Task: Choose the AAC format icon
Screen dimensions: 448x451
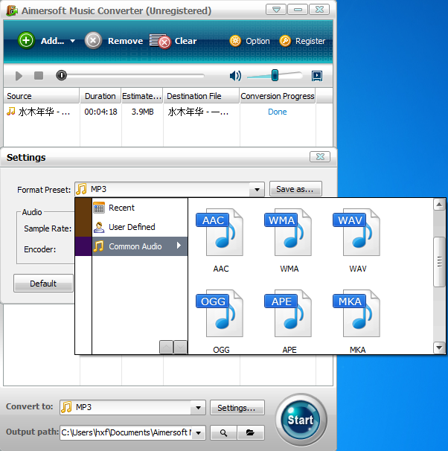Action: pyautogui.click(x=221, y=232)
